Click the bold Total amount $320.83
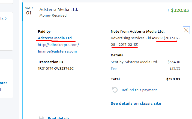The width and height of the screenshot is (192, 119). pyautogui.click(x=173, y=79)
